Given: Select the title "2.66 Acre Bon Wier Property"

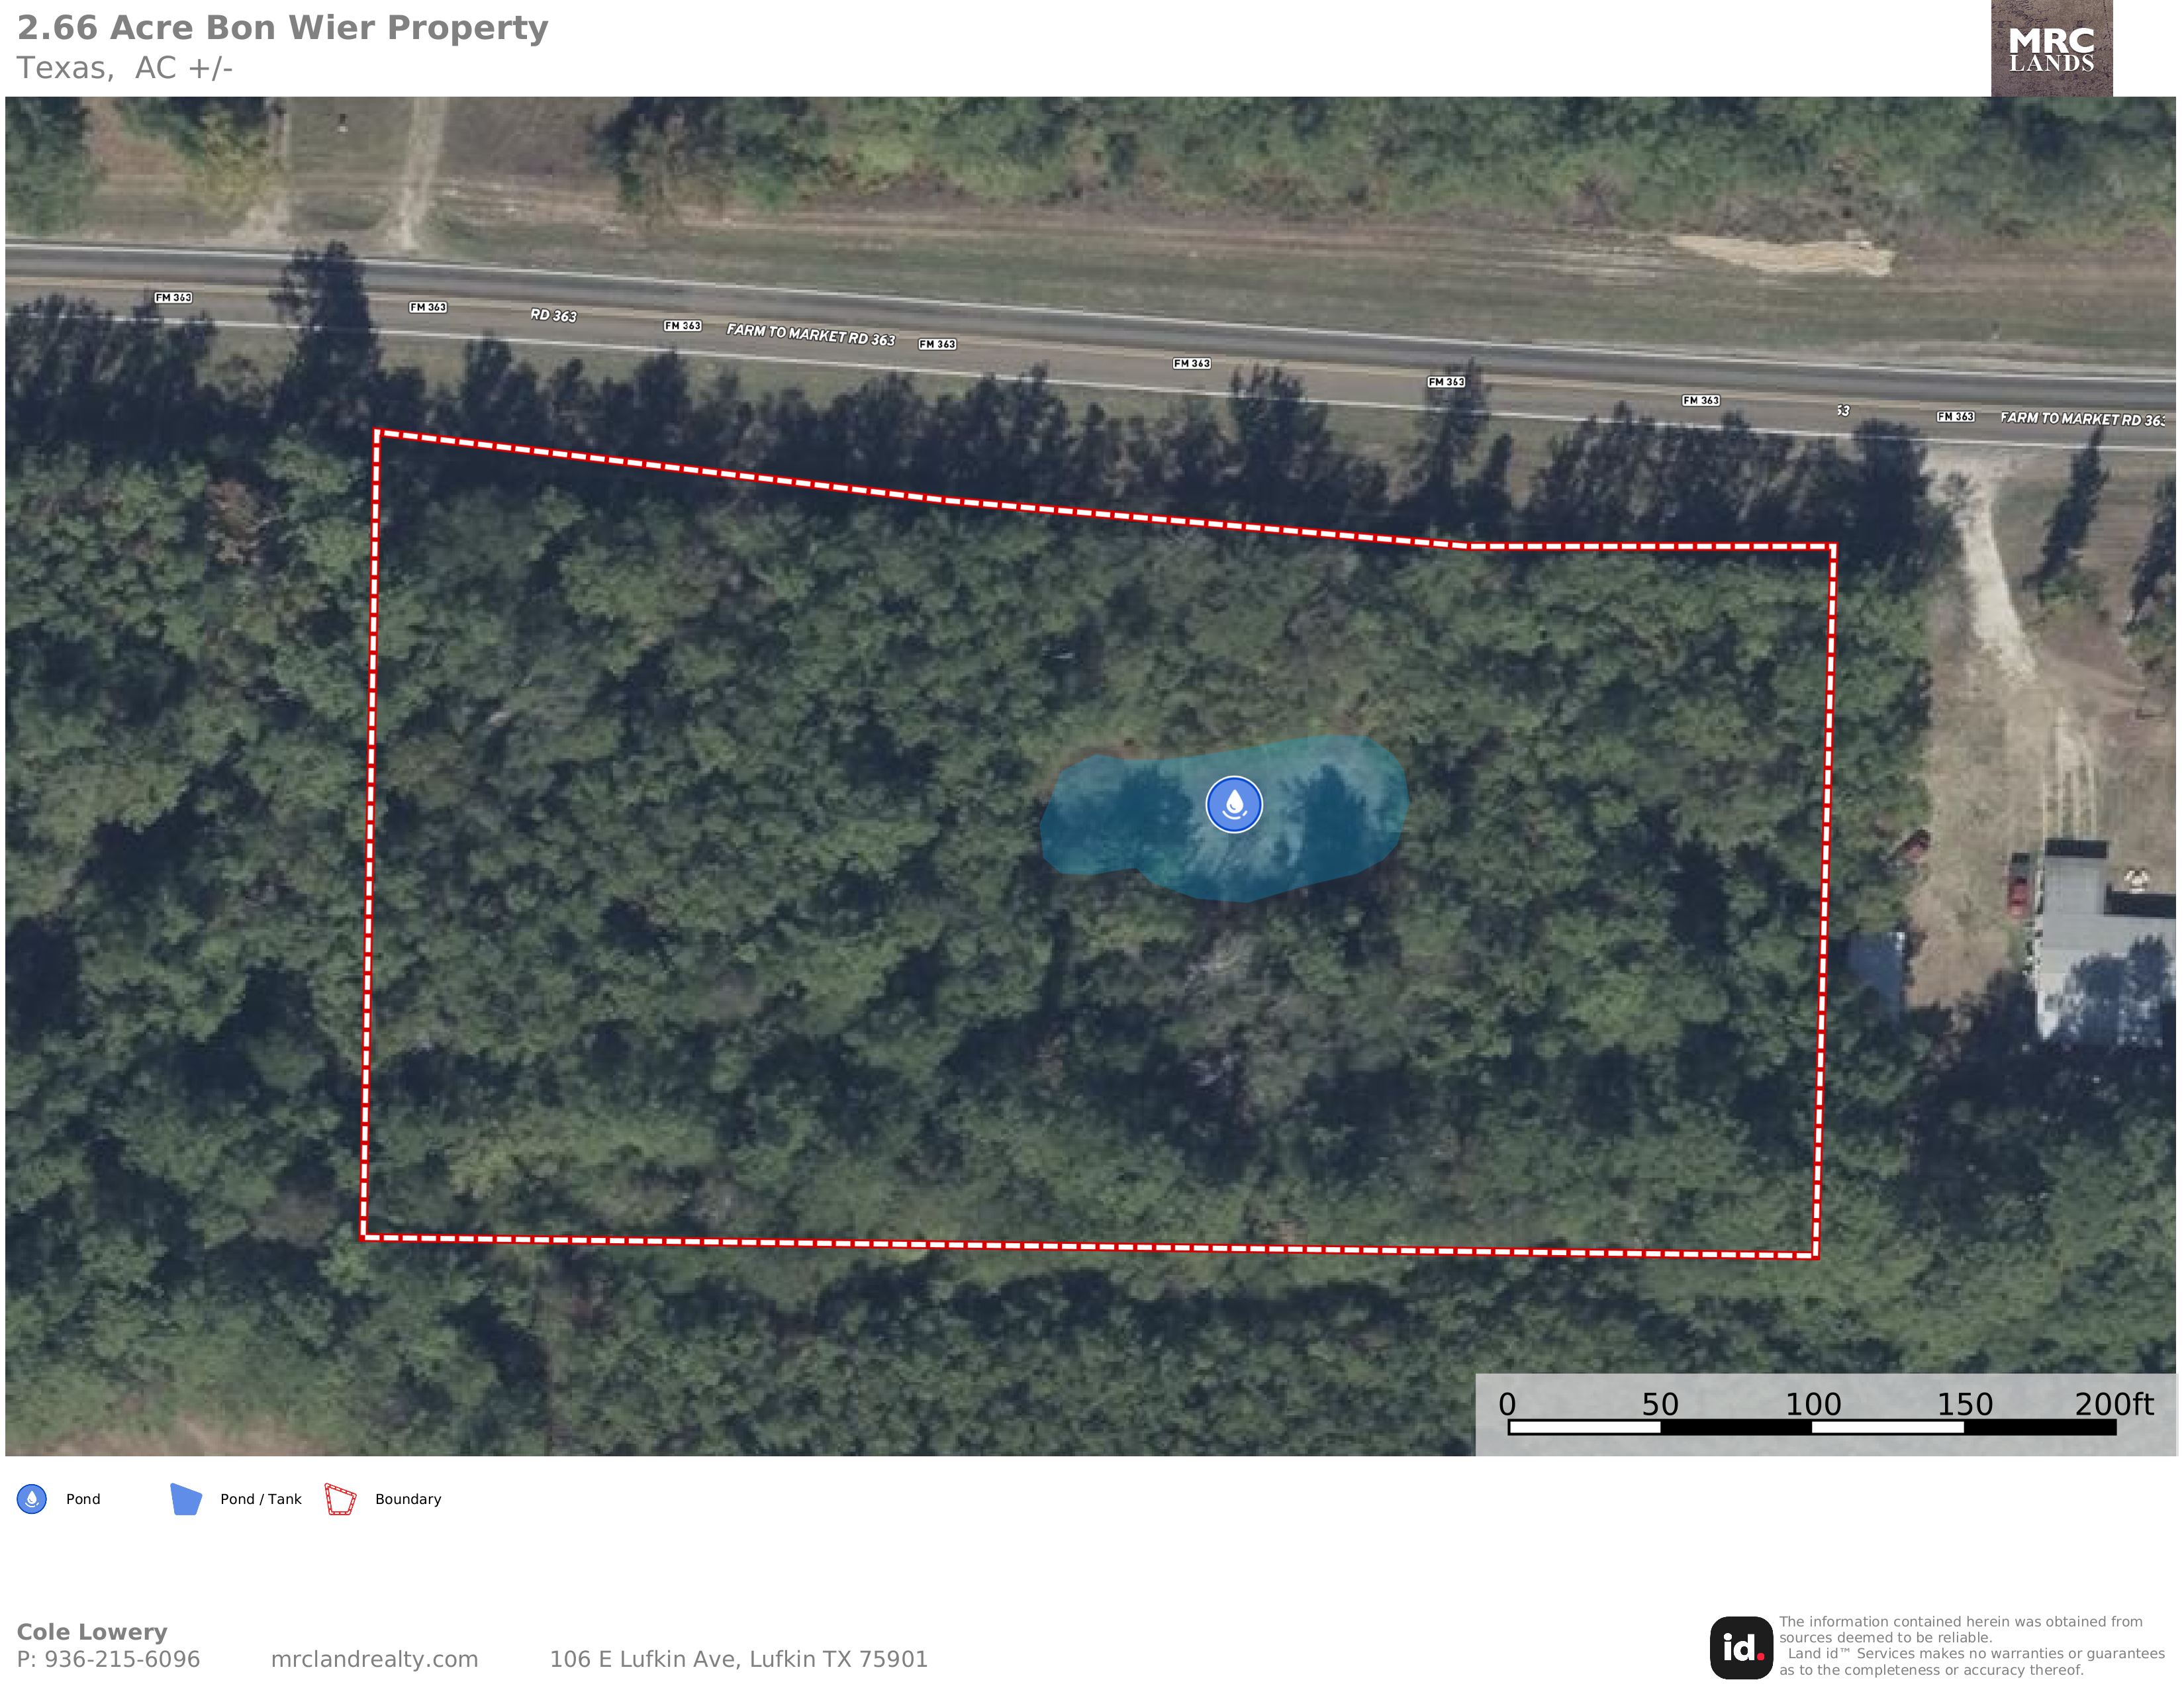Looking at the screenshot, I should click(x=283, y=27).
